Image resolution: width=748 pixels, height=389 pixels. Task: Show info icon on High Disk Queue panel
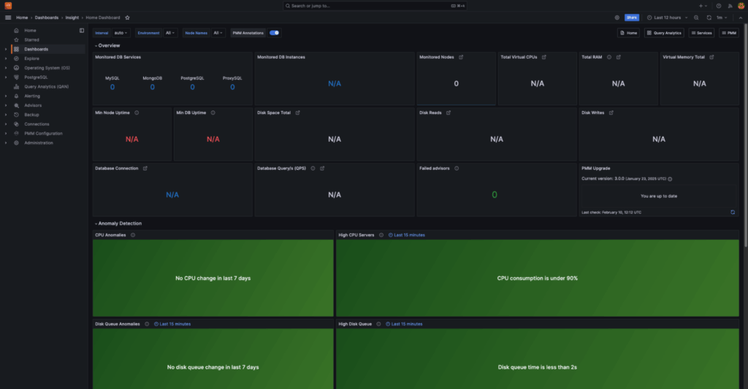click(378, 324)
